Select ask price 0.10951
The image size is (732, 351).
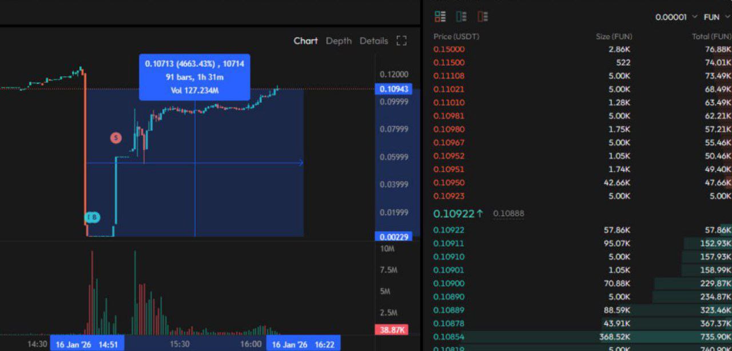point(449,169)
